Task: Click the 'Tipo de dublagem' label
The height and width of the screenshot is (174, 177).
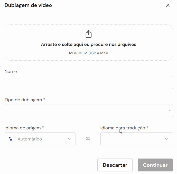Action: [x=25, y=100]
